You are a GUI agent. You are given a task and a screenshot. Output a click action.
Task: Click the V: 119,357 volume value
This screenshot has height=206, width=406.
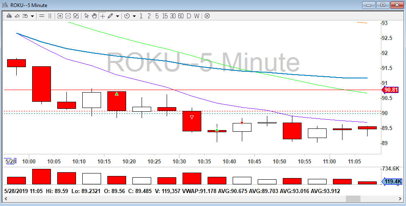click(x=167, y=191)
